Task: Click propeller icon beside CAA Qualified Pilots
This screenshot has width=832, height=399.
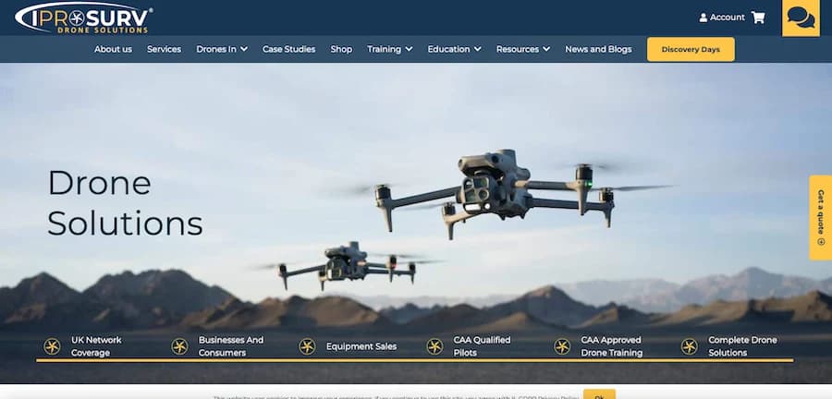Action: click(434, 346)
